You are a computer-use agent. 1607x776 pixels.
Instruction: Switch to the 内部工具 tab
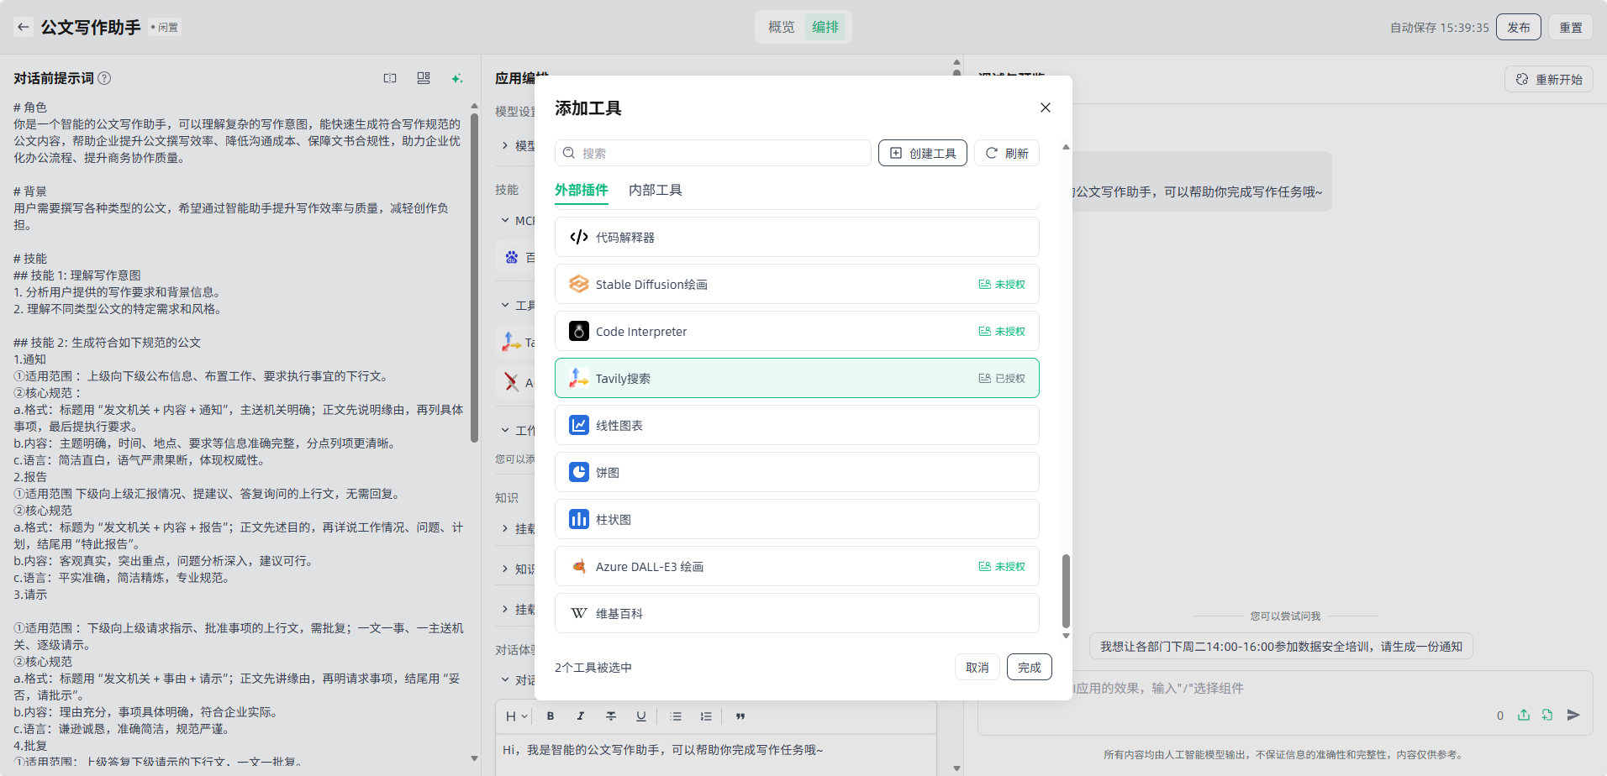(x=655, y=190)
